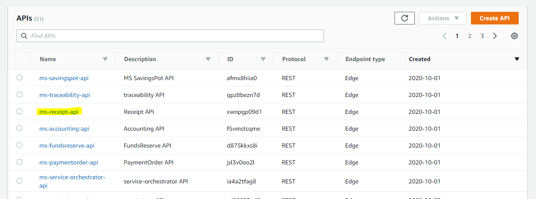The image size is (536, 199).
Task: Go to previous page arrow
Action: [444, 36]
